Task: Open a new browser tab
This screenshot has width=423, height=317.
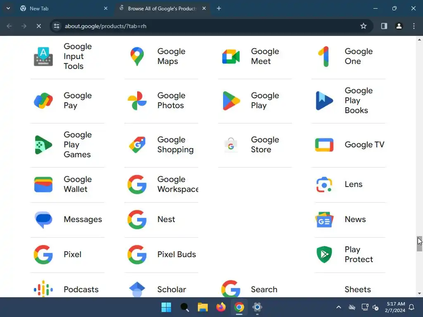Action: 219,8
